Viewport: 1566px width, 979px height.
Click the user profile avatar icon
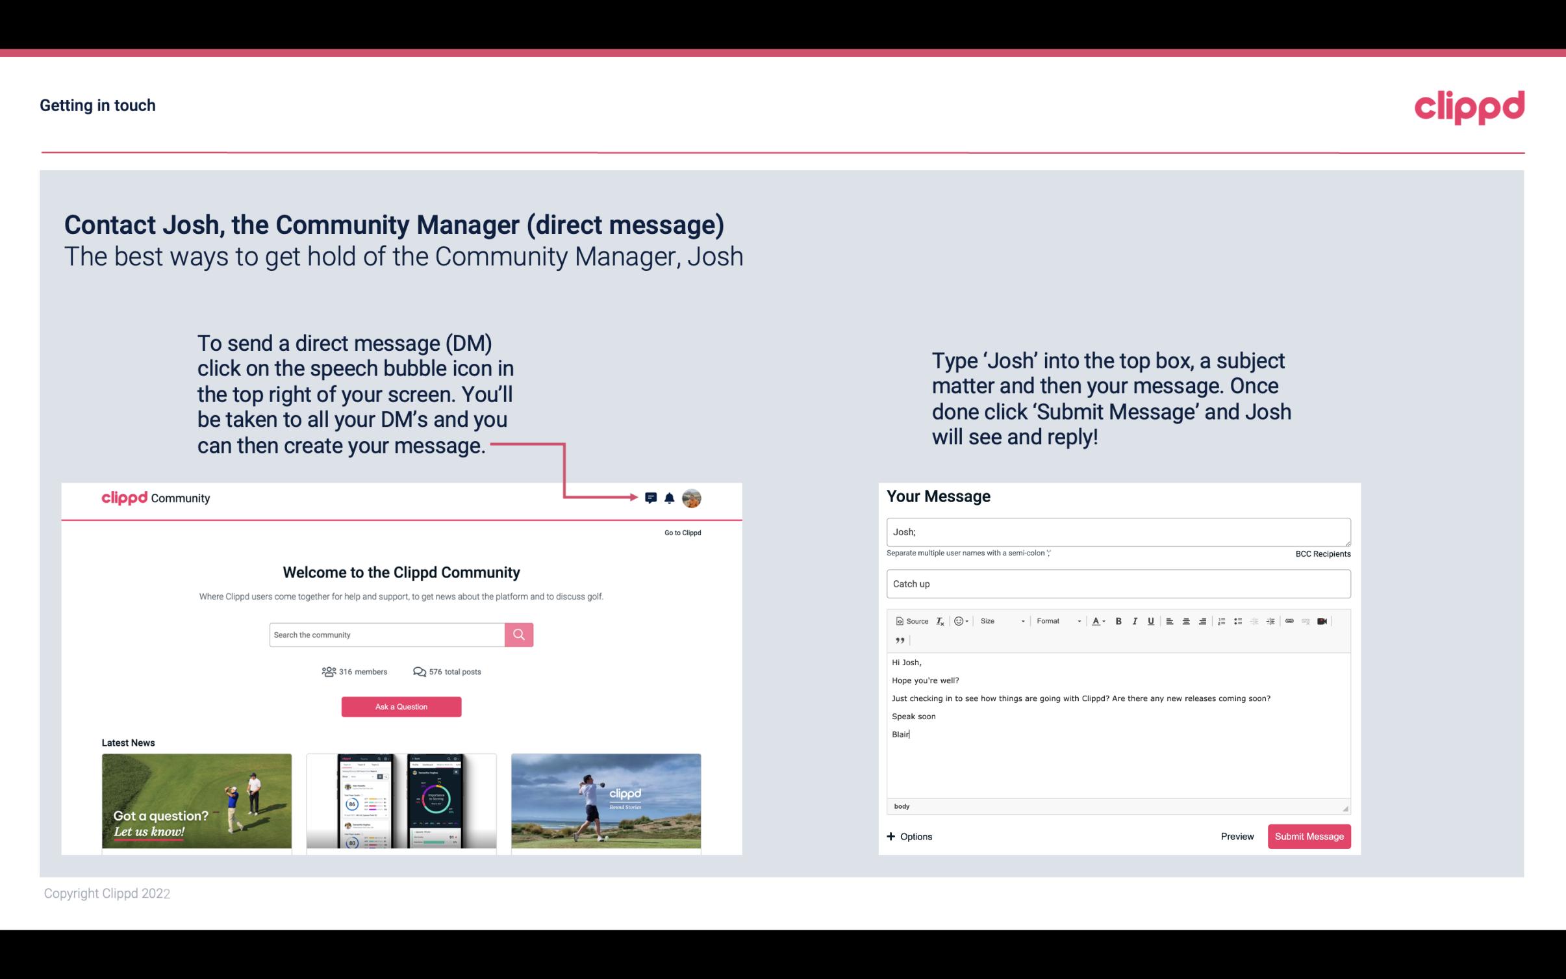click(x=692, y=498)
